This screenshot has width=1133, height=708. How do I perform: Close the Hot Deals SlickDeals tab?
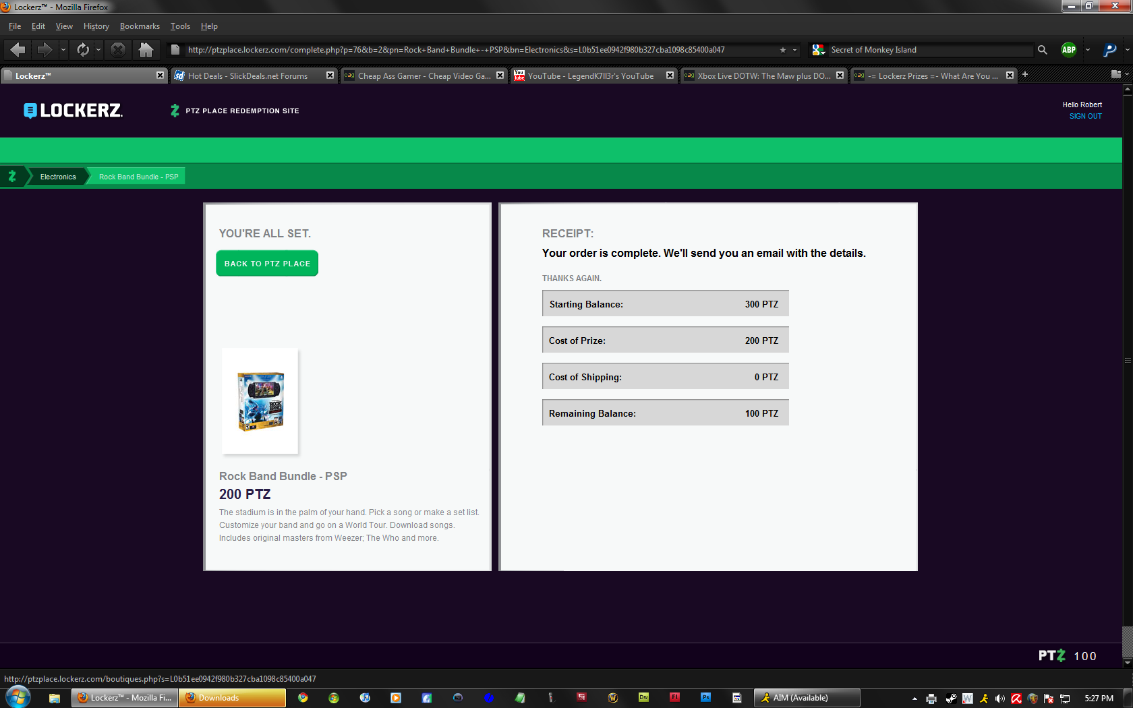click(x=330, y=76)
